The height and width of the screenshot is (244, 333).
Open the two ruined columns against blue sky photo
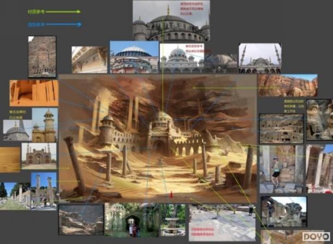tap(44, 191)
